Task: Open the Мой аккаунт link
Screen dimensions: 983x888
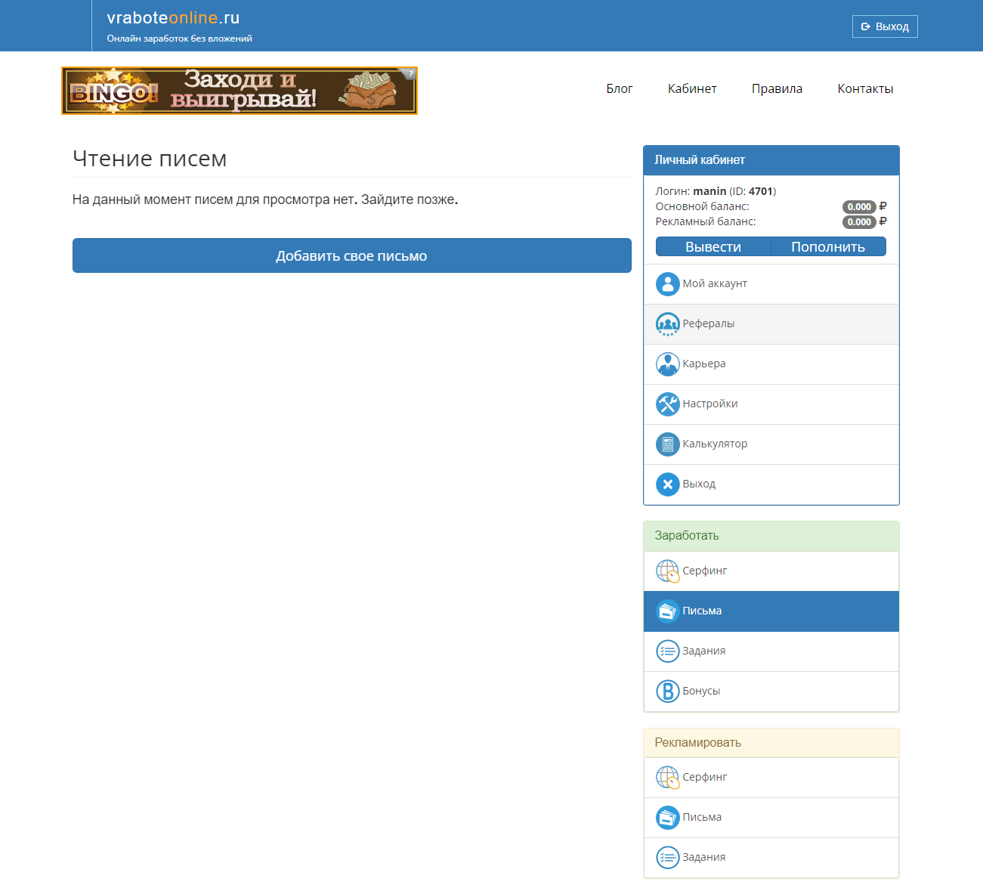Action: (x=771, y=284)
